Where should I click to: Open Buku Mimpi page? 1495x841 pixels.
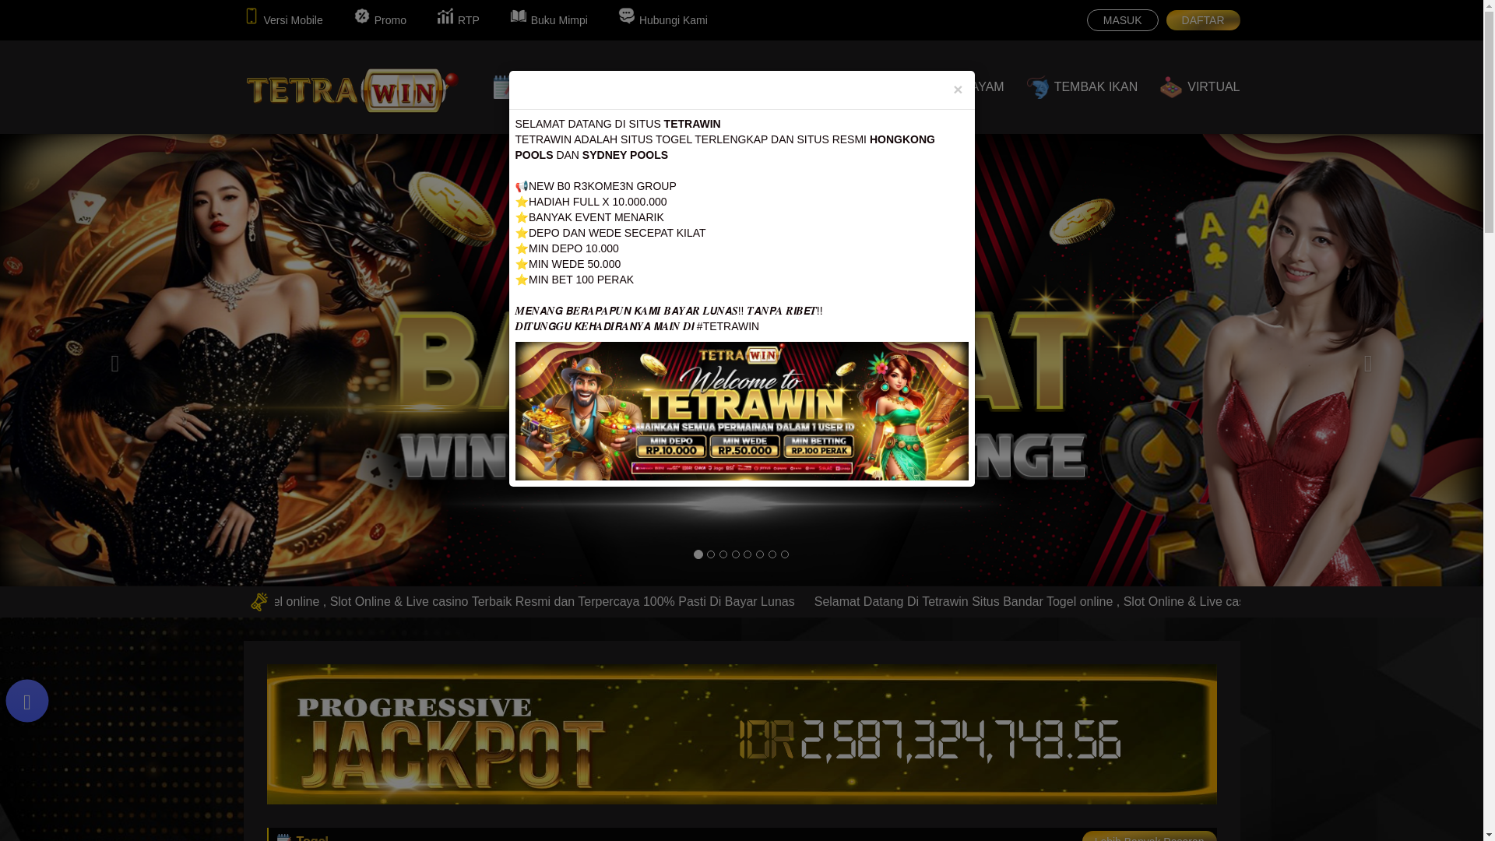coord(549,19)
